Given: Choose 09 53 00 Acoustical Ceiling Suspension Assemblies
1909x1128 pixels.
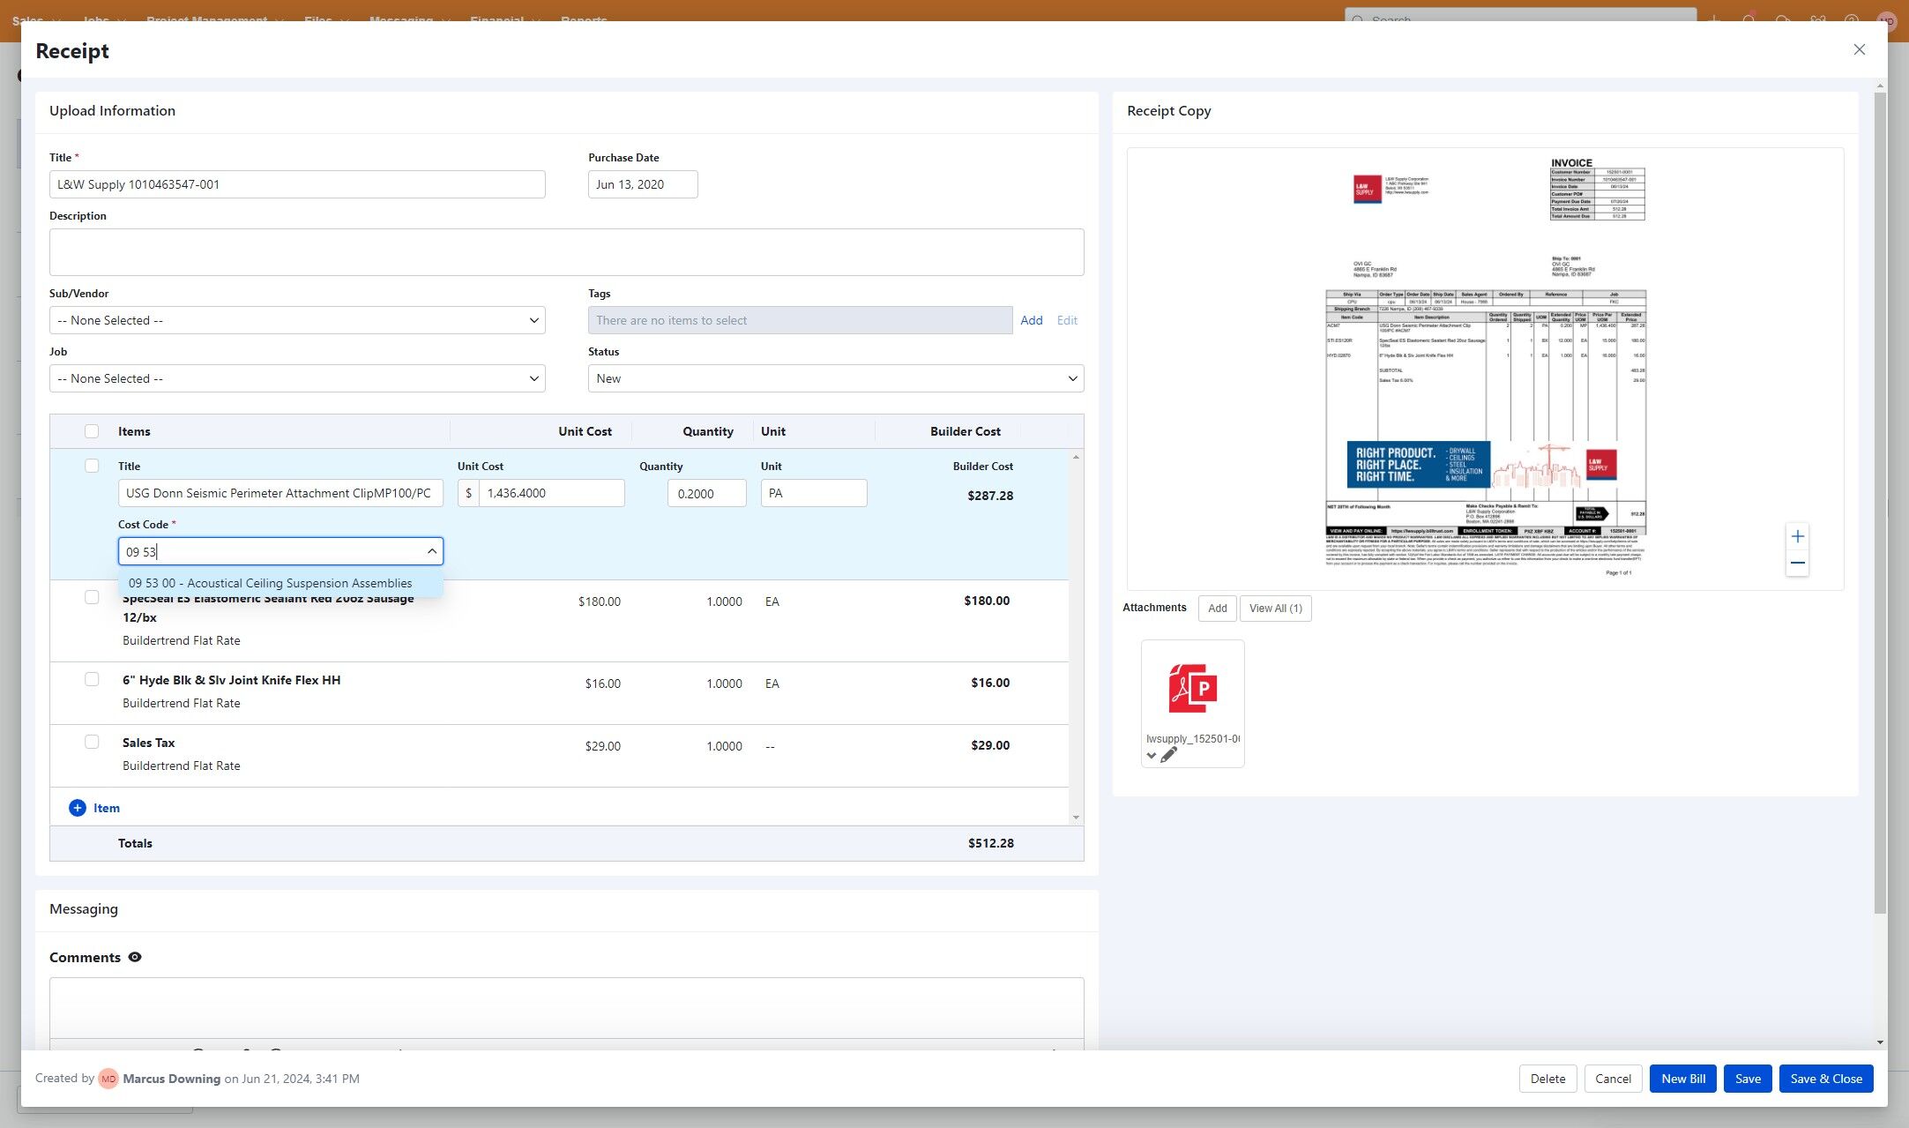Looking at the screenshot, I should 271,583.
